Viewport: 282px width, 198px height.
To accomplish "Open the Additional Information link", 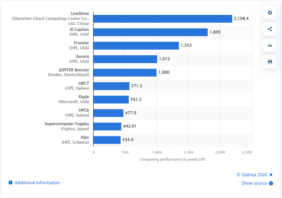I will click(37, 183).
